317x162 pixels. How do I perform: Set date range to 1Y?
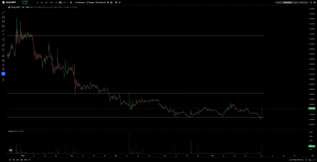point(29,160)
